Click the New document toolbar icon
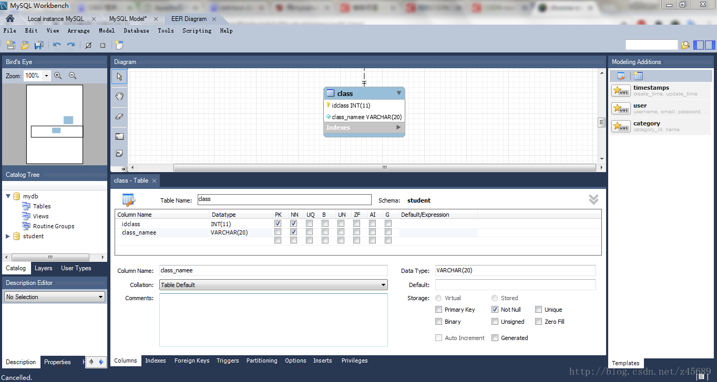The width and height of the screenshot is (717, 382). (11, 45)
